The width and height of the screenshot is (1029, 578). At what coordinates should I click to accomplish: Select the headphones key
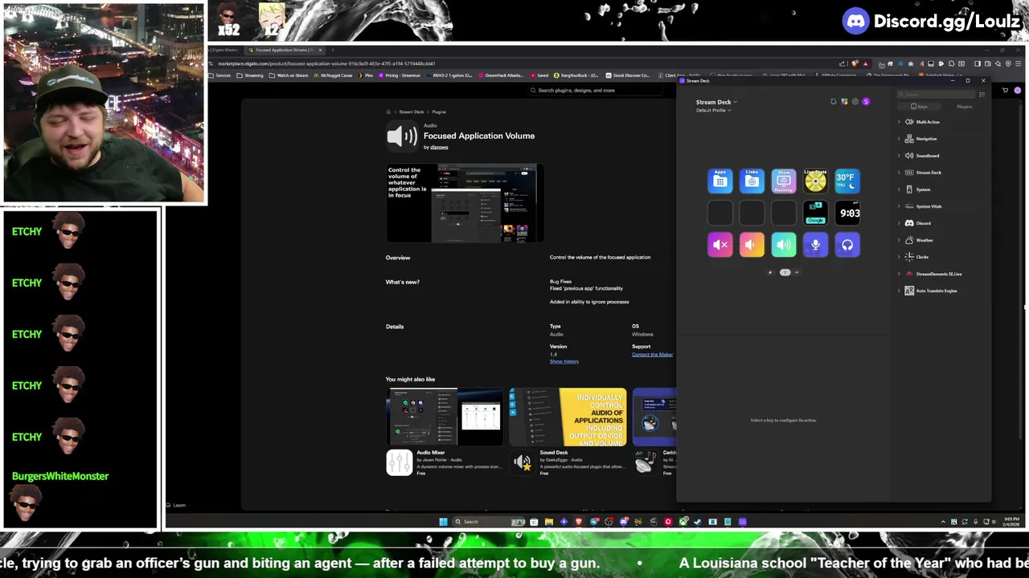[x=847, y=245]
